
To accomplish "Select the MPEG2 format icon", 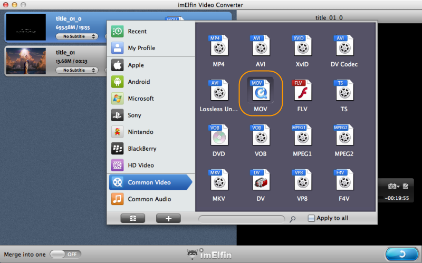I will pyautogui.click(x=344, y=135).
